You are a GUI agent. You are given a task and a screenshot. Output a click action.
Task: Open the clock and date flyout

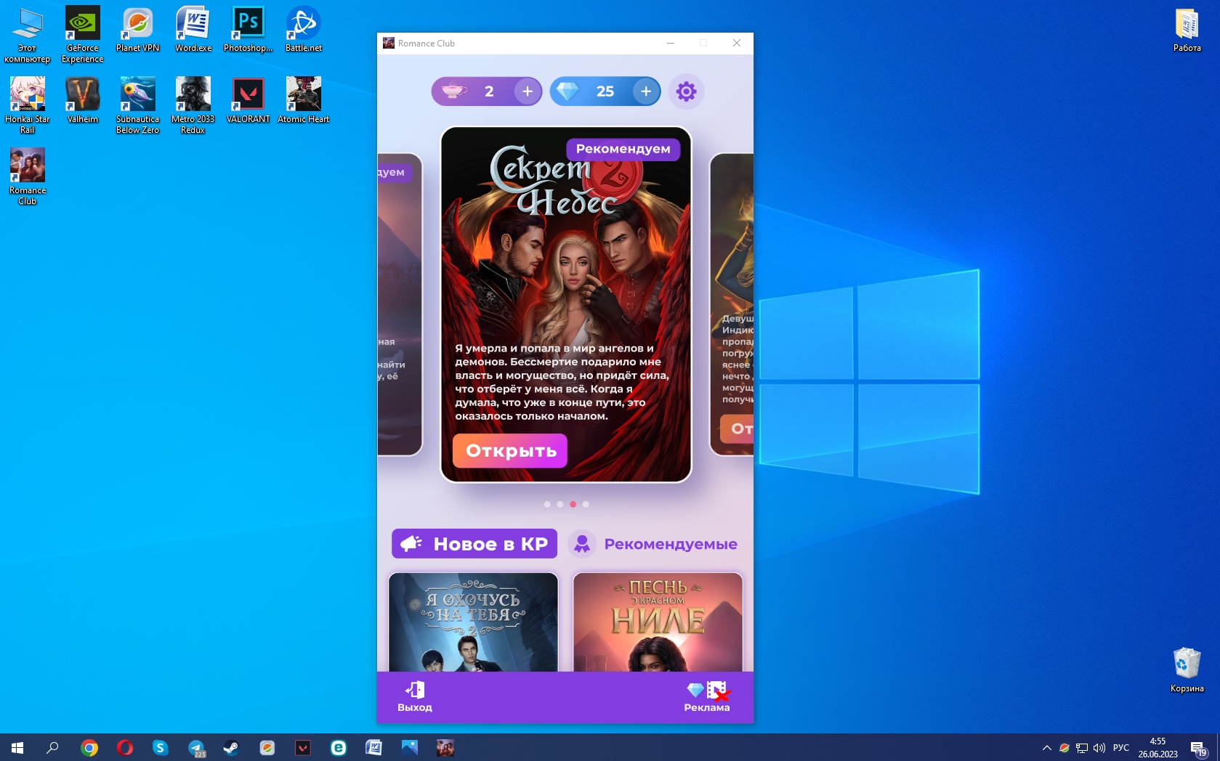(x=1158, y=747)
